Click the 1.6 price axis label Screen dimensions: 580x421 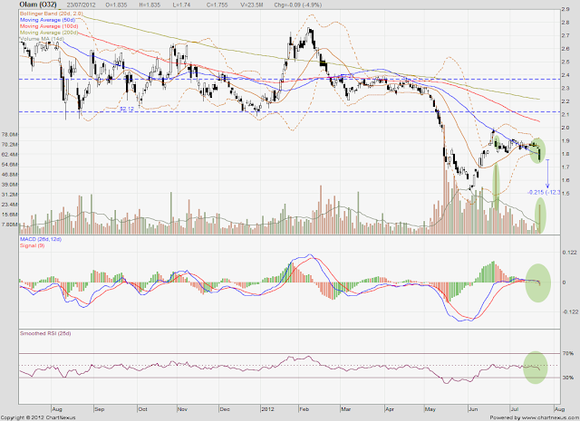pos(565,180)
